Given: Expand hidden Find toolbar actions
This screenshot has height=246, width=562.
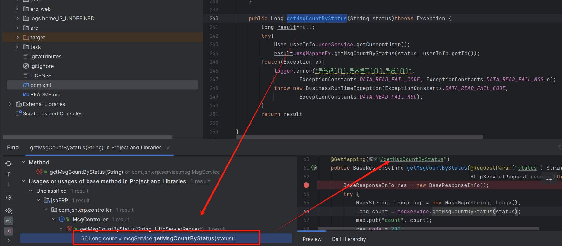Looking at the screenshot, I should (9, 241).
